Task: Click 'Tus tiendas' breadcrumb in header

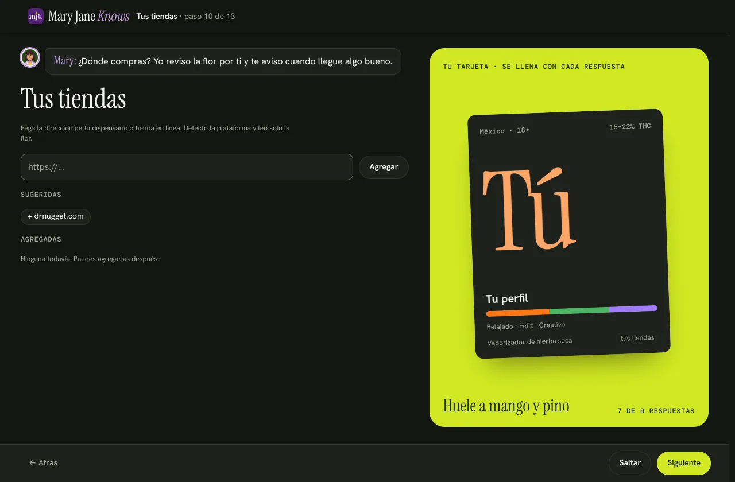Action: tap(157, 16)
